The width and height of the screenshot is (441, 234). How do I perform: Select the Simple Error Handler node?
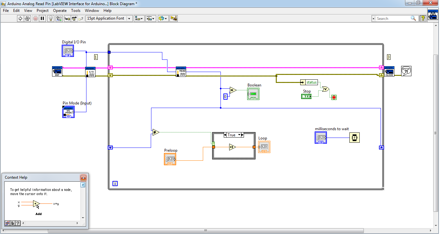406,71
